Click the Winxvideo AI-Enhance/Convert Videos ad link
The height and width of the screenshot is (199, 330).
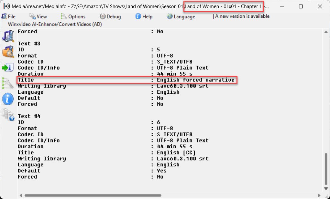click(x=55, y=24)
